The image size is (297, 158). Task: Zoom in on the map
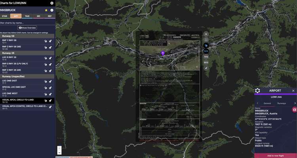pyautogui.click(x=59, y=148)
